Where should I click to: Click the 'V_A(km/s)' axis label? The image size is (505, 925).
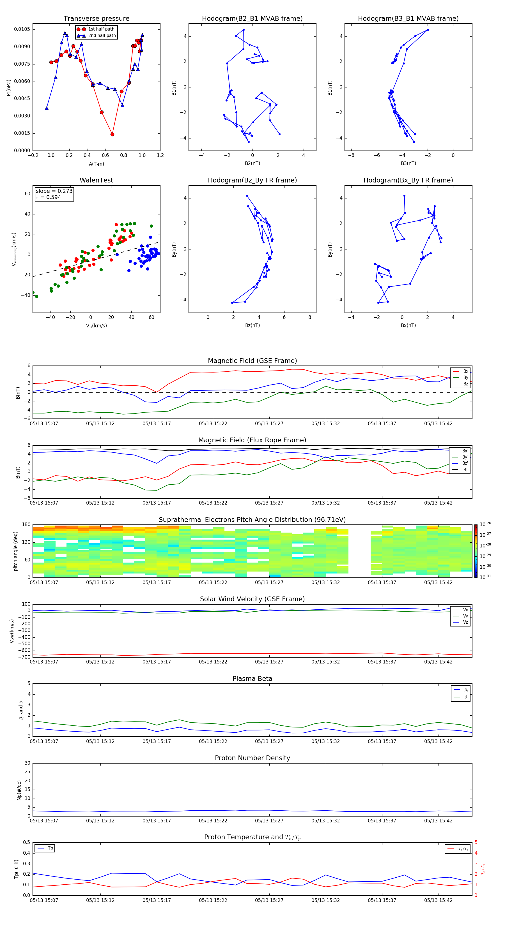coord(96,326)
